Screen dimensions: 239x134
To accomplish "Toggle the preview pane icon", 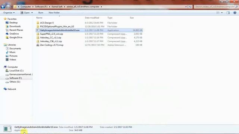I will [x=228, y=13].
